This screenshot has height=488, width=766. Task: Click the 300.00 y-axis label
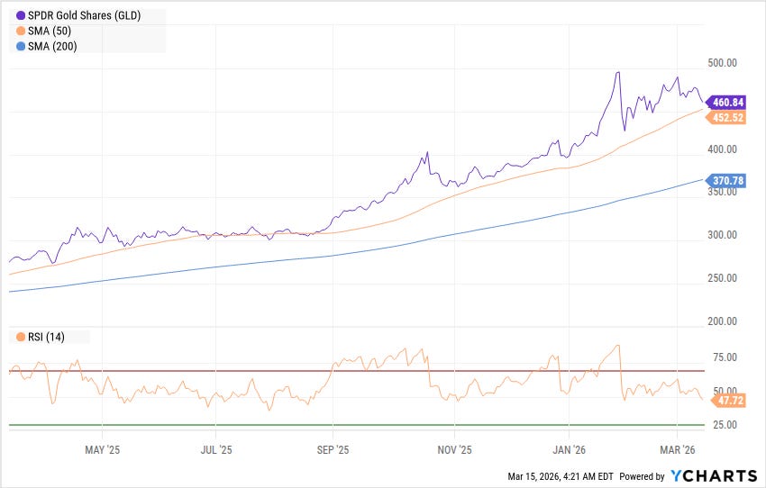point(722,235)
